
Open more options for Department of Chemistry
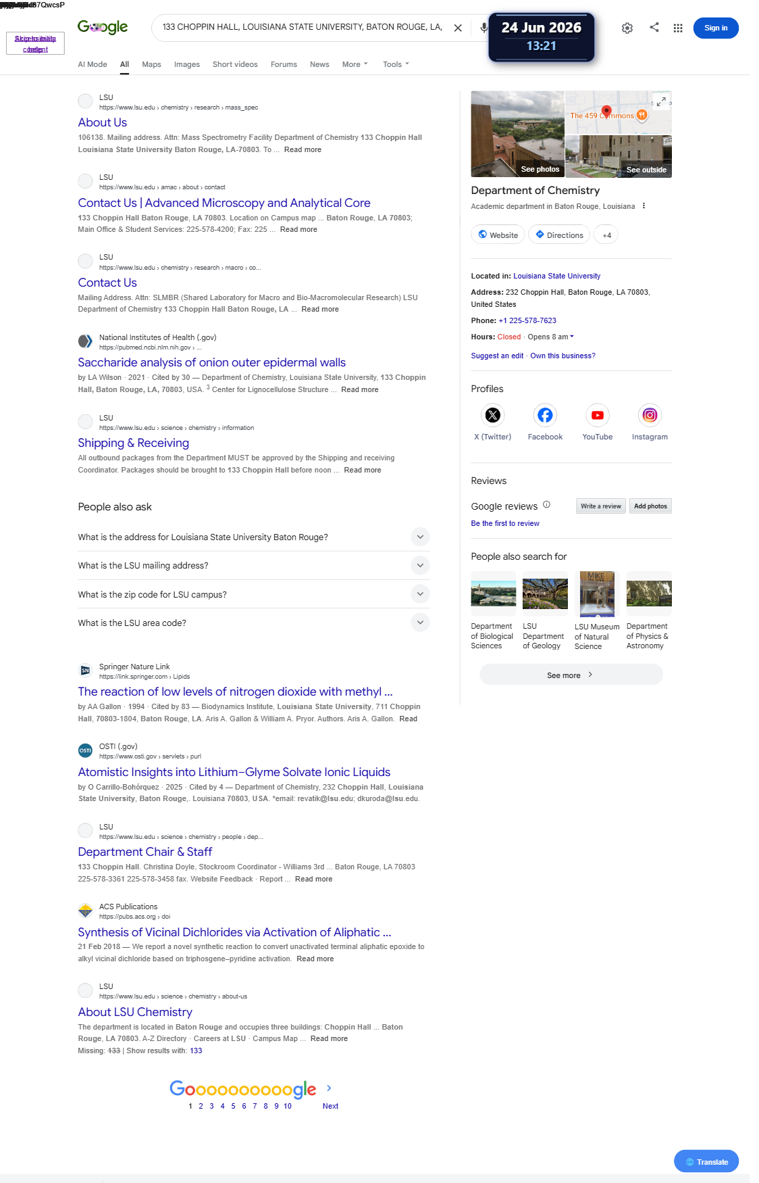point(644,206)
